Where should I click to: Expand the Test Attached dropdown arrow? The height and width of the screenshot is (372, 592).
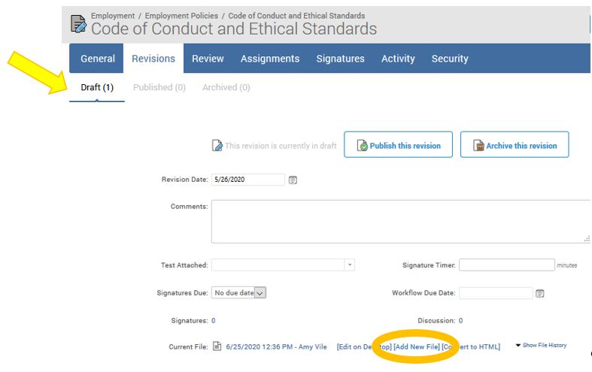[350, 265]
